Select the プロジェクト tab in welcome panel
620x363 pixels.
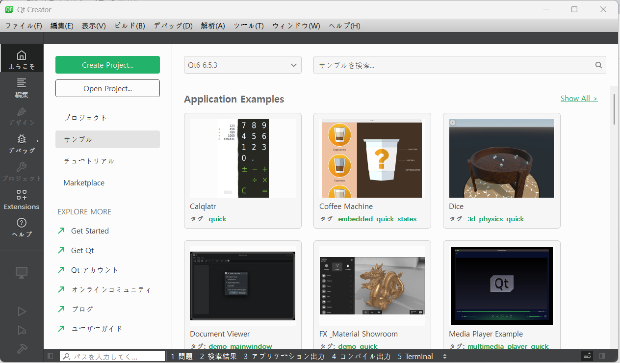[107, 118]
